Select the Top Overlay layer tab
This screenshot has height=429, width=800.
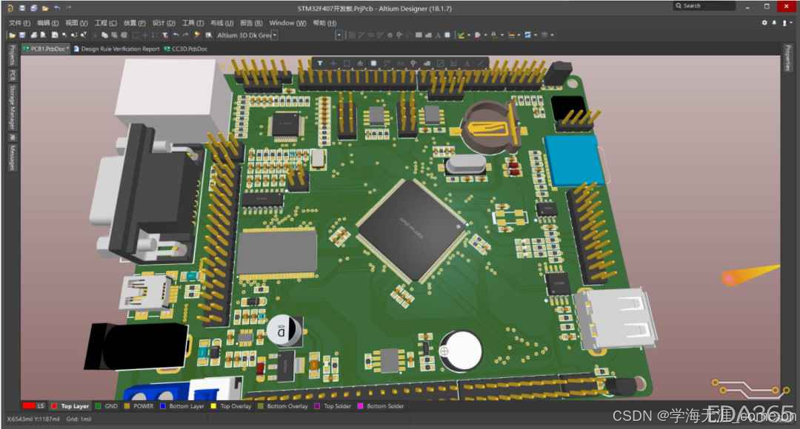coord(231,406)
